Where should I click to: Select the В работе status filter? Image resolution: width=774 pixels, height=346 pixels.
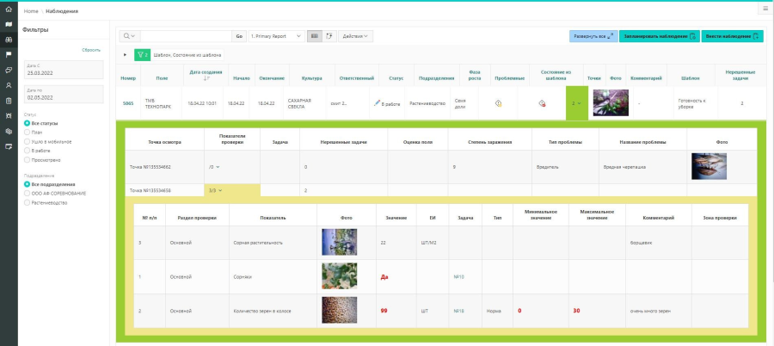pyautogui.click(x=27, y=150)
